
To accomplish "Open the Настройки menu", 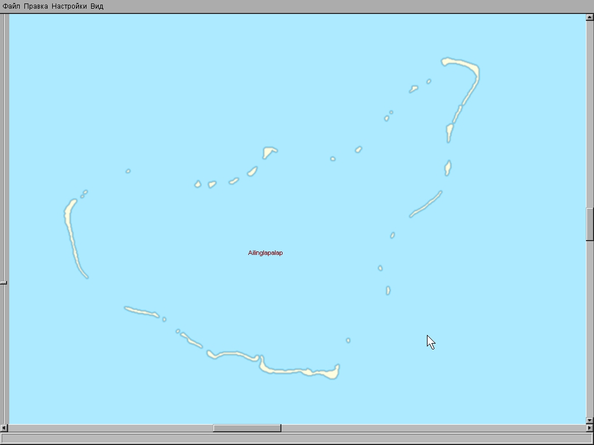I will (69, 6).
